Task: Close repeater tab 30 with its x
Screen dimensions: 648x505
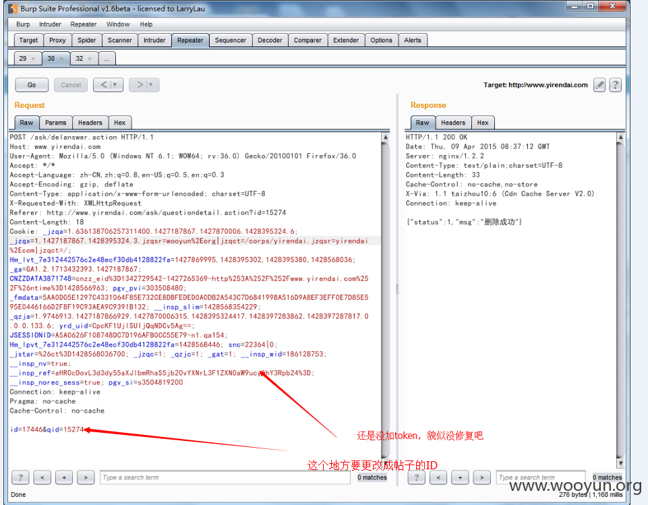Action: (x=61, y=59)
